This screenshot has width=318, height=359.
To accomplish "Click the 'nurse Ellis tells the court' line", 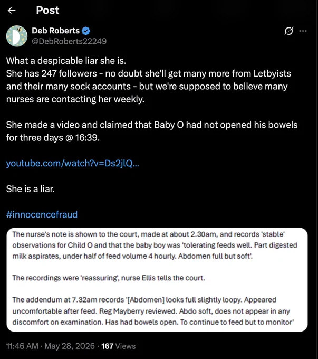I will [x=109, y=278].
